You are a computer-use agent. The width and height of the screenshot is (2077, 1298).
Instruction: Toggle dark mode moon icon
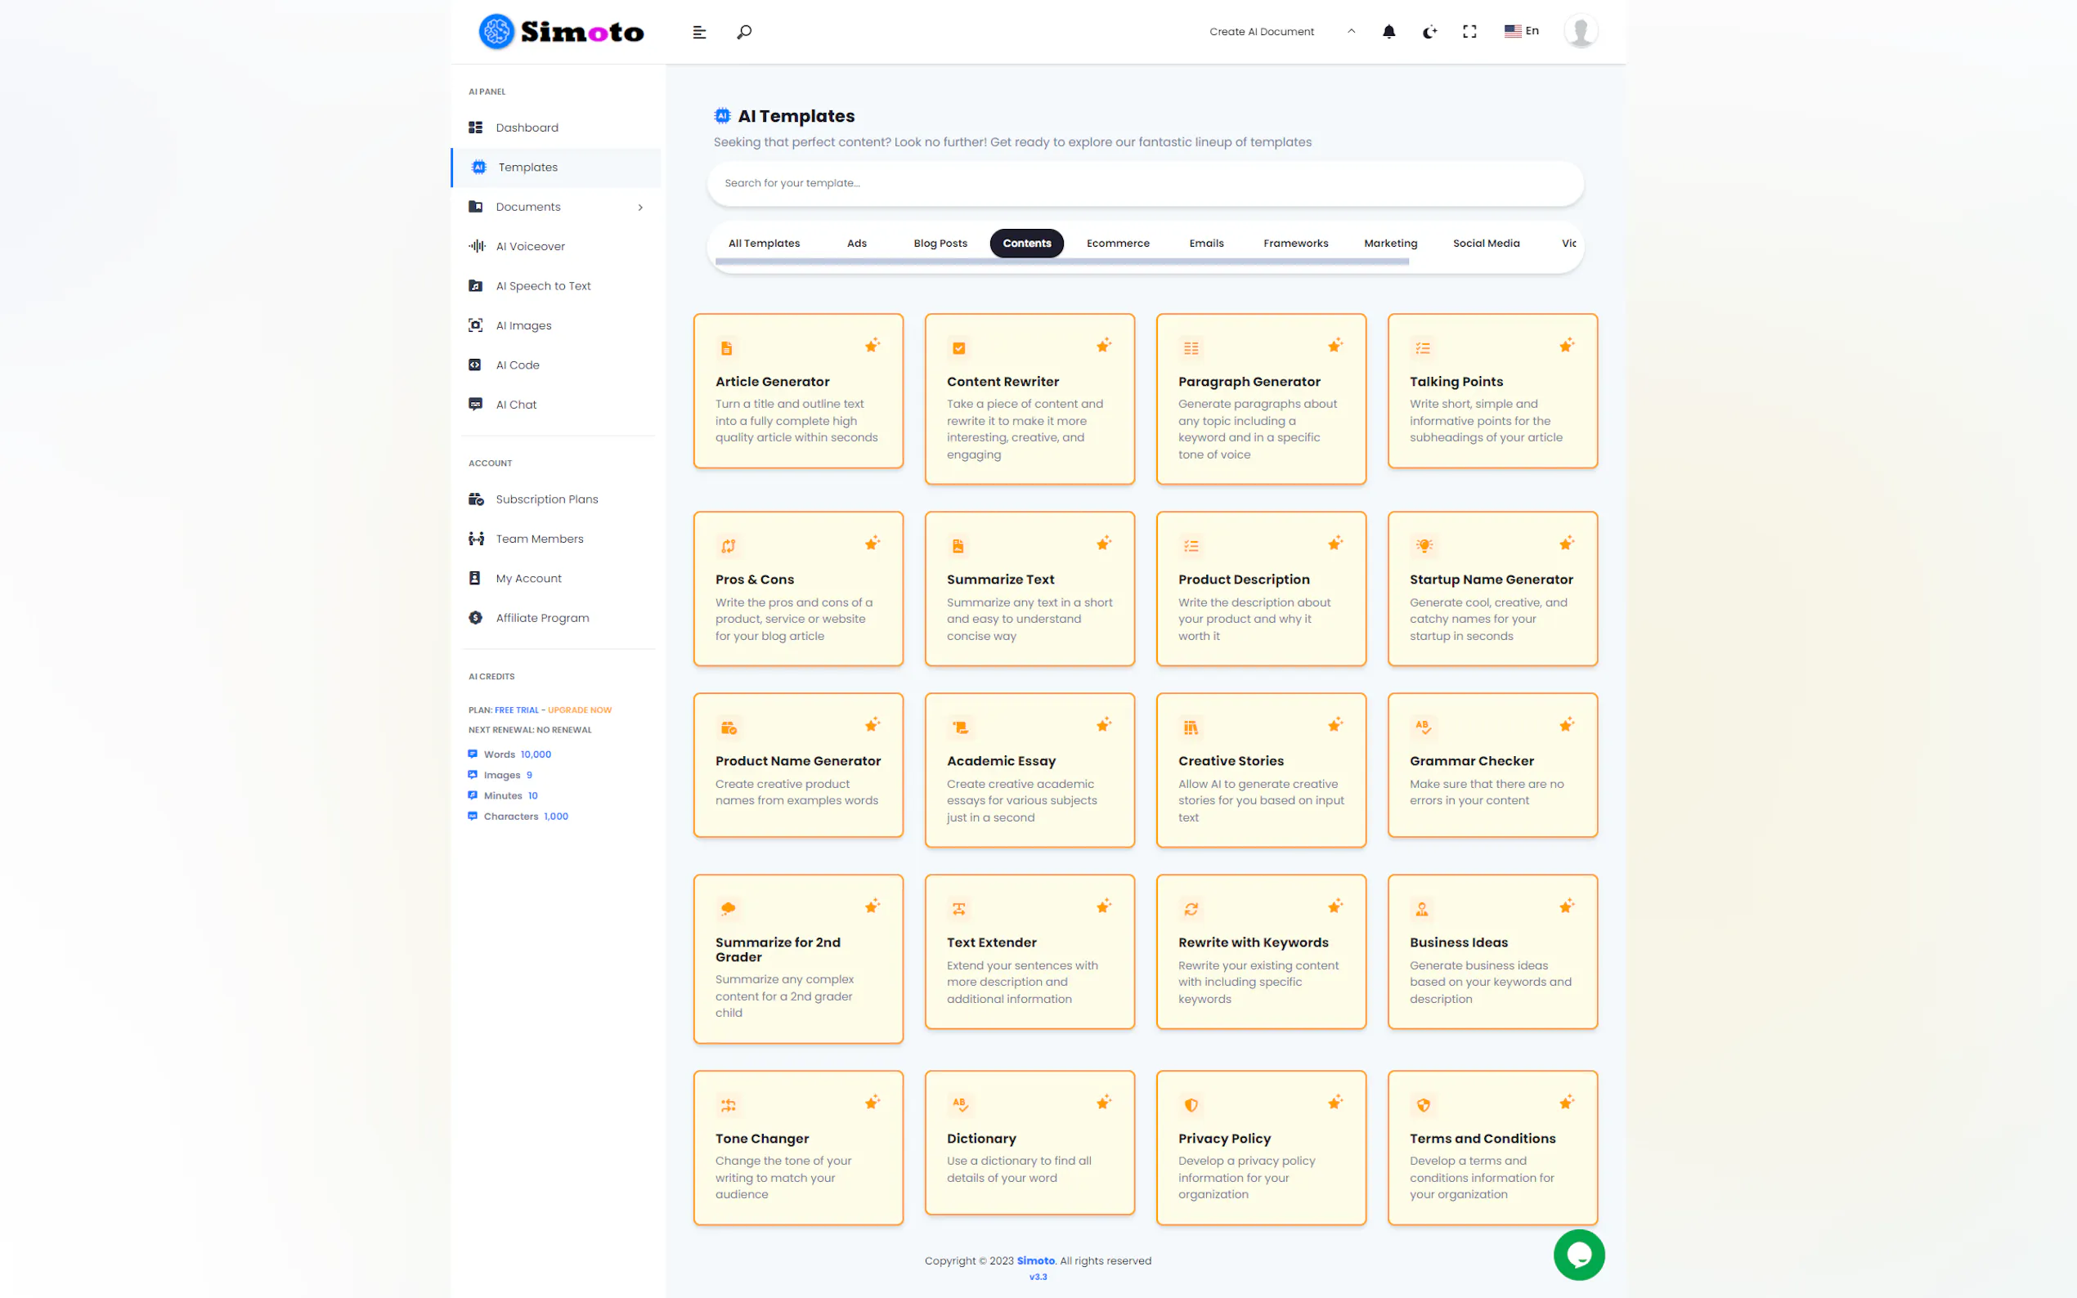(1429, 32)
